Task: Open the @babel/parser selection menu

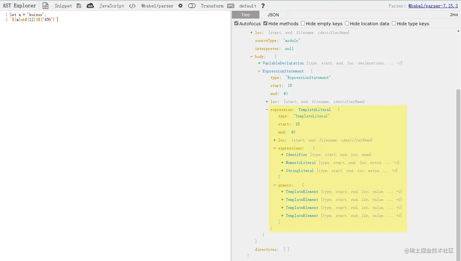Action: (x=157, y=6)
